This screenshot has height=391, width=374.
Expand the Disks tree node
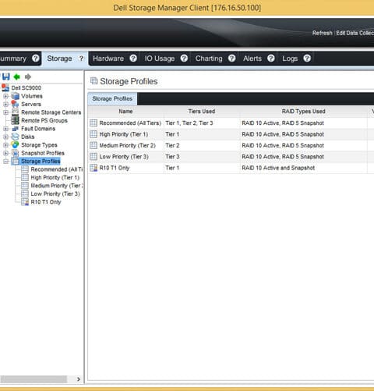click(x=5, y=137)
